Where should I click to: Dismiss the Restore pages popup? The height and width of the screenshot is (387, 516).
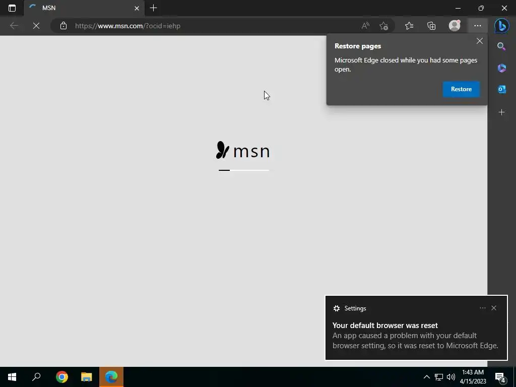coord(480,41)
